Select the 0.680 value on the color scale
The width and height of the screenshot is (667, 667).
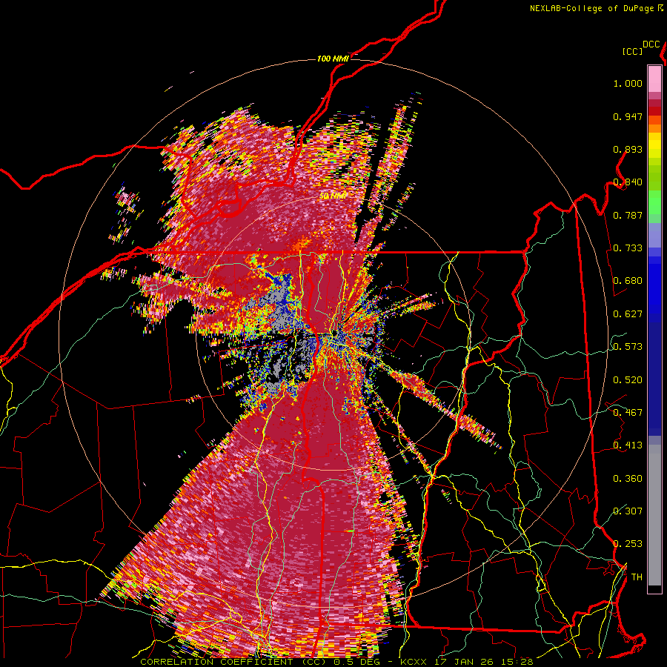point(628,281)
